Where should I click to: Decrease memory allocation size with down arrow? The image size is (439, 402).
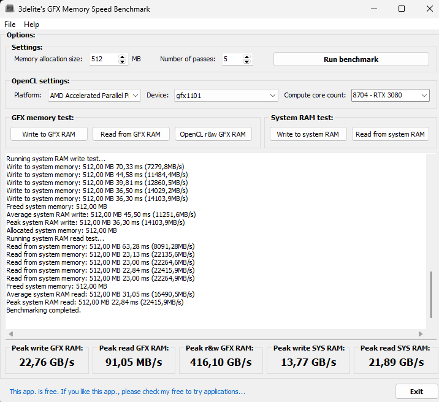(123, 62)
